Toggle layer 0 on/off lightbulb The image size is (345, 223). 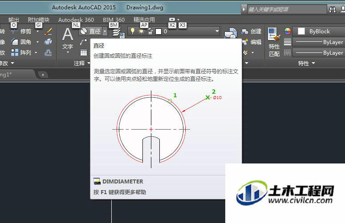133,31
